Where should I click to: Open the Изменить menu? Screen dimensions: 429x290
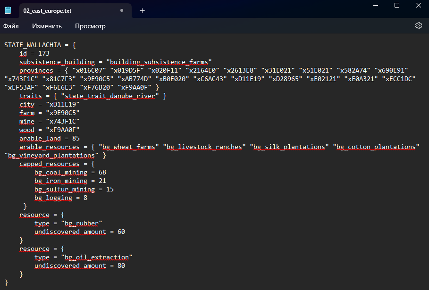click(47, 26)
